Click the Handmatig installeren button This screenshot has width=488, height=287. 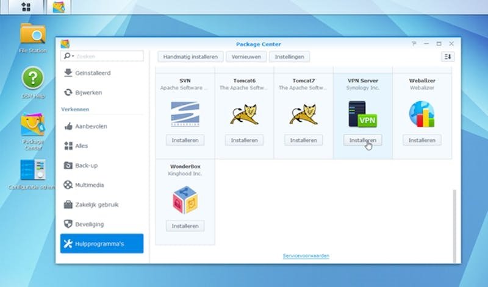click(x=190, y=57)
